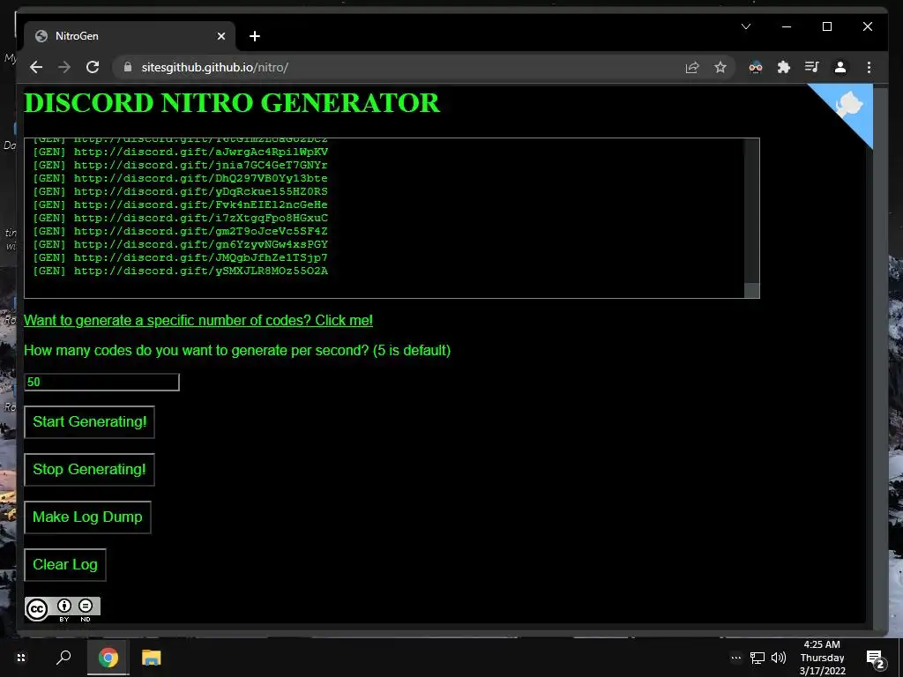Screen dimensions: 903x677
Task: Open the incognito-style extension icon
Action: [x=756, y=67]
